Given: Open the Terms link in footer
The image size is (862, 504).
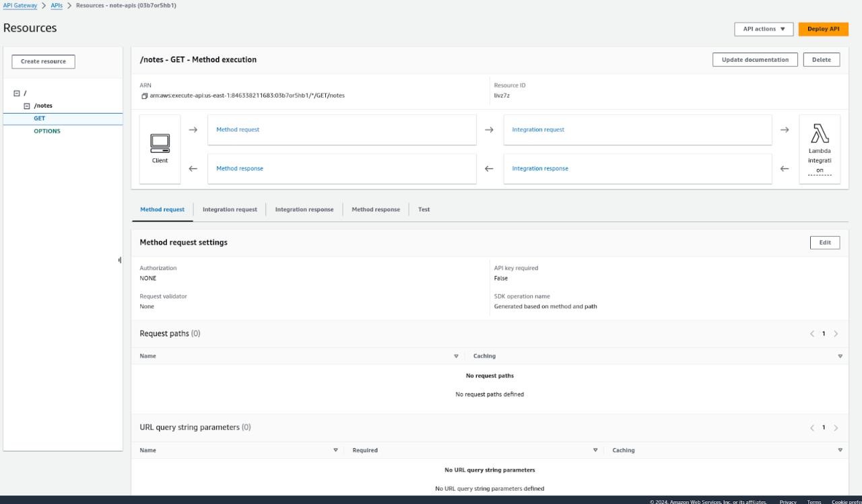Looking at the screenshot, I should point(814,501).
